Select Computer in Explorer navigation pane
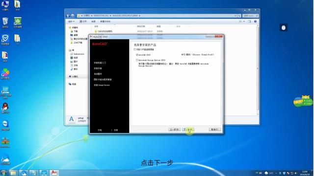This screenshot has height=176, width=314. pos(74,77)
